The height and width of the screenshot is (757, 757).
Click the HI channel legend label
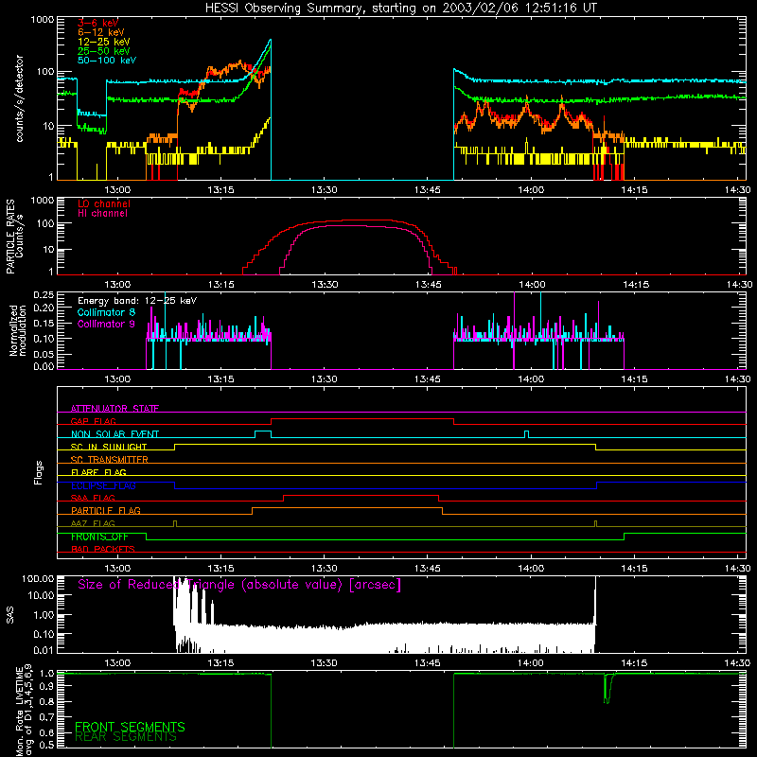103,214
